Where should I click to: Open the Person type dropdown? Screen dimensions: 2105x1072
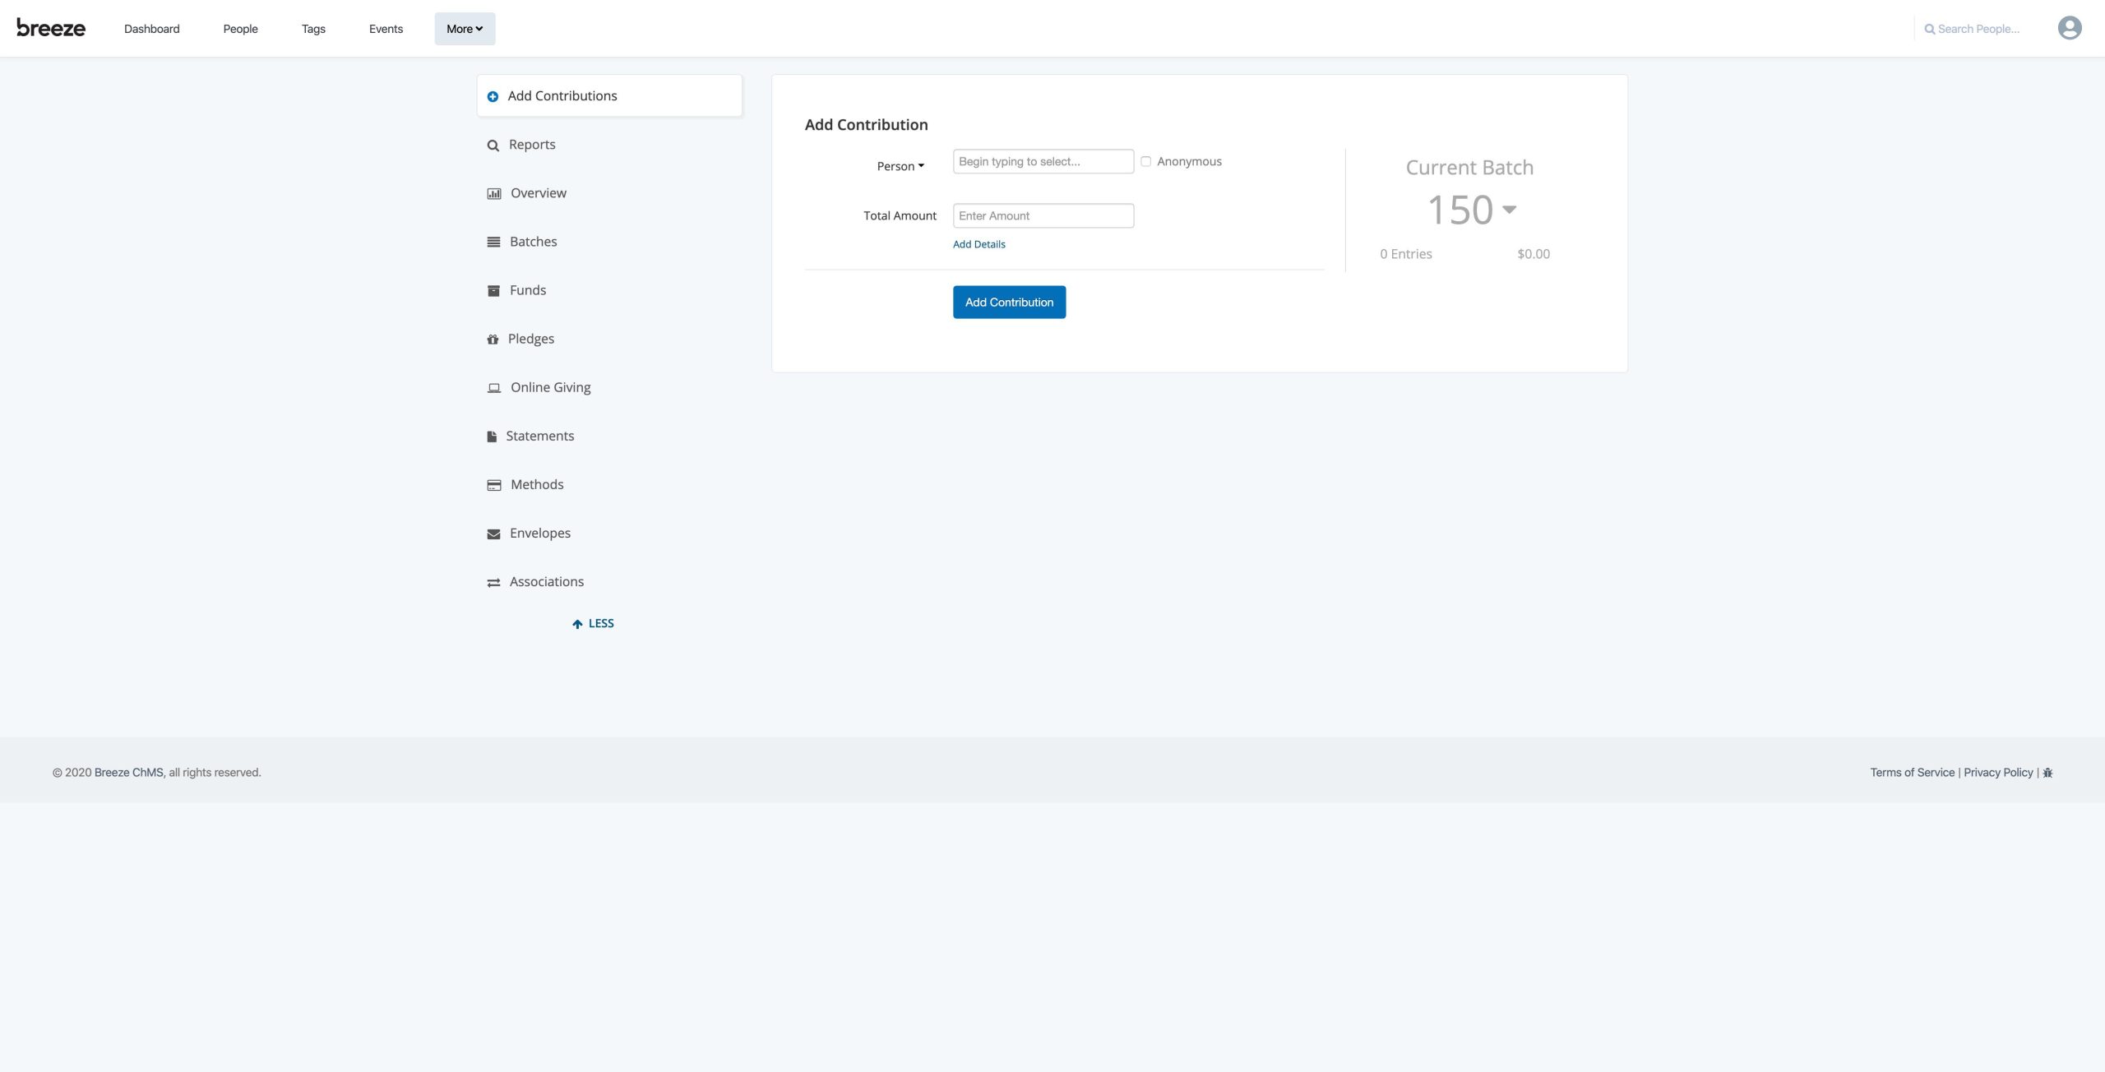click(x=900, y=166)
